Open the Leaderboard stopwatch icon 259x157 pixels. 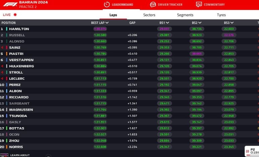[x=107, y=5]
